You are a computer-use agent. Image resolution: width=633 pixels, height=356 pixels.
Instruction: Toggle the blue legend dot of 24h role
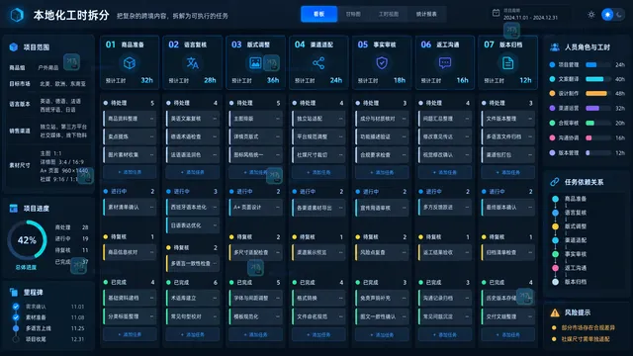[x=552, y=64]
